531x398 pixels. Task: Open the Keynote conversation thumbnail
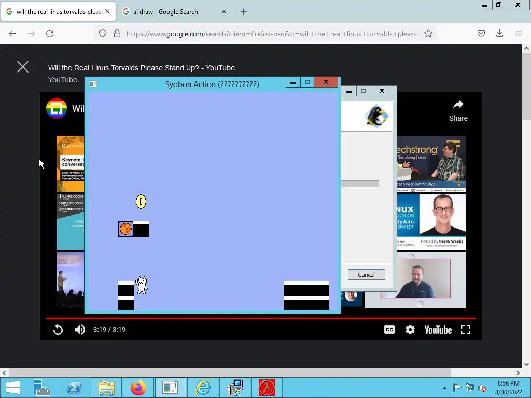71,164
